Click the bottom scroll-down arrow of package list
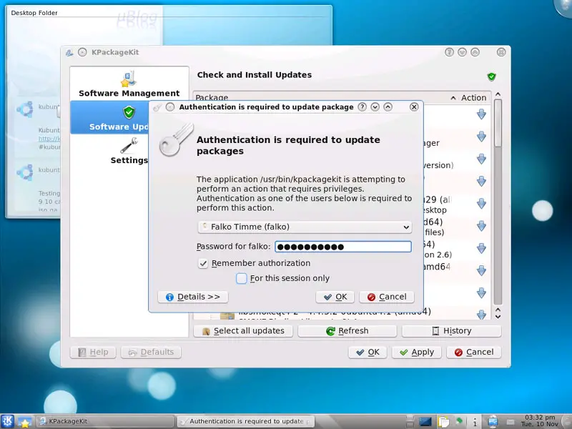Viewport: 572px width, 429px height. point(498,317)
